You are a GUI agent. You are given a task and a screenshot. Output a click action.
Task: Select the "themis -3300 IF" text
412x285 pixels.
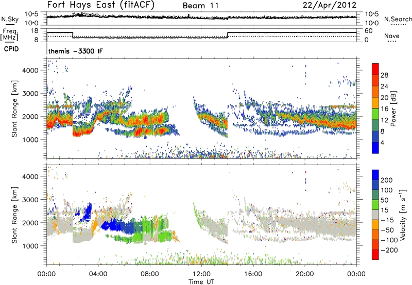(75, 51)
